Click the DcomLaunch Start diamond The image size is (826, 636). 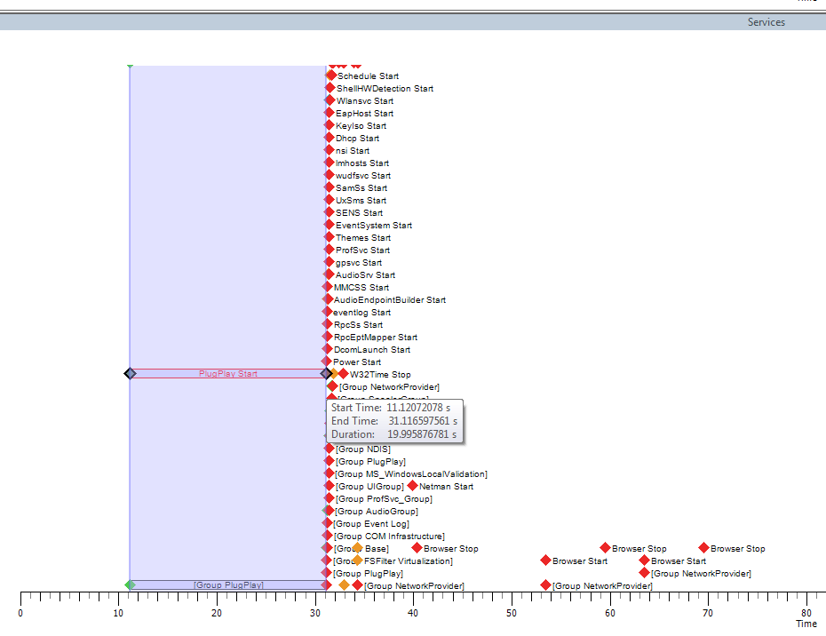327,349
